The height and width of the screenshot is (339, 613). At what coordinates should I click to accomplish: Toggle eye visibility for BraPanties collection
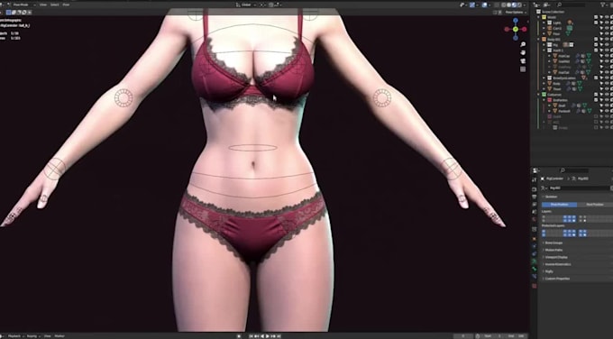pos(607,100)
